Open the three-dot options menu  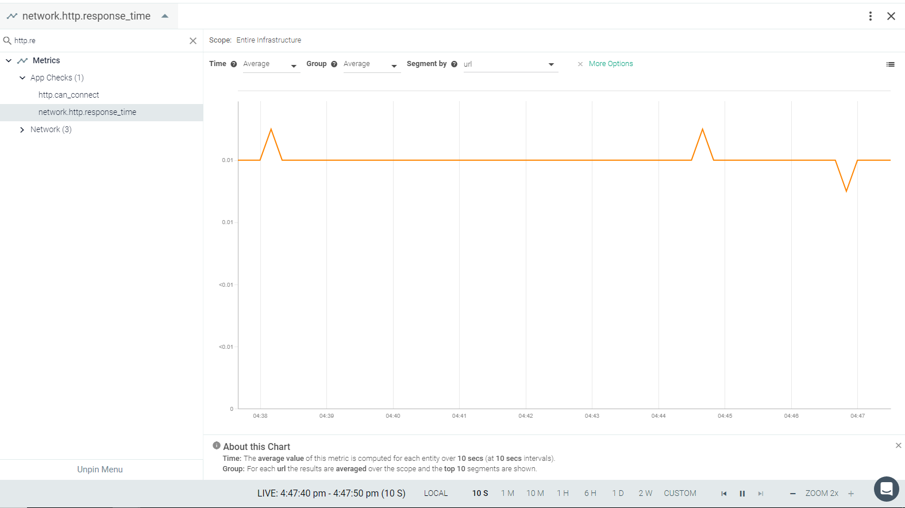871,16
